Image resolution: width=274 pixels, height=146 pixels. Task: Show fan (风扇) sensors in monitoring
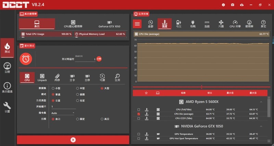point(221,24)
